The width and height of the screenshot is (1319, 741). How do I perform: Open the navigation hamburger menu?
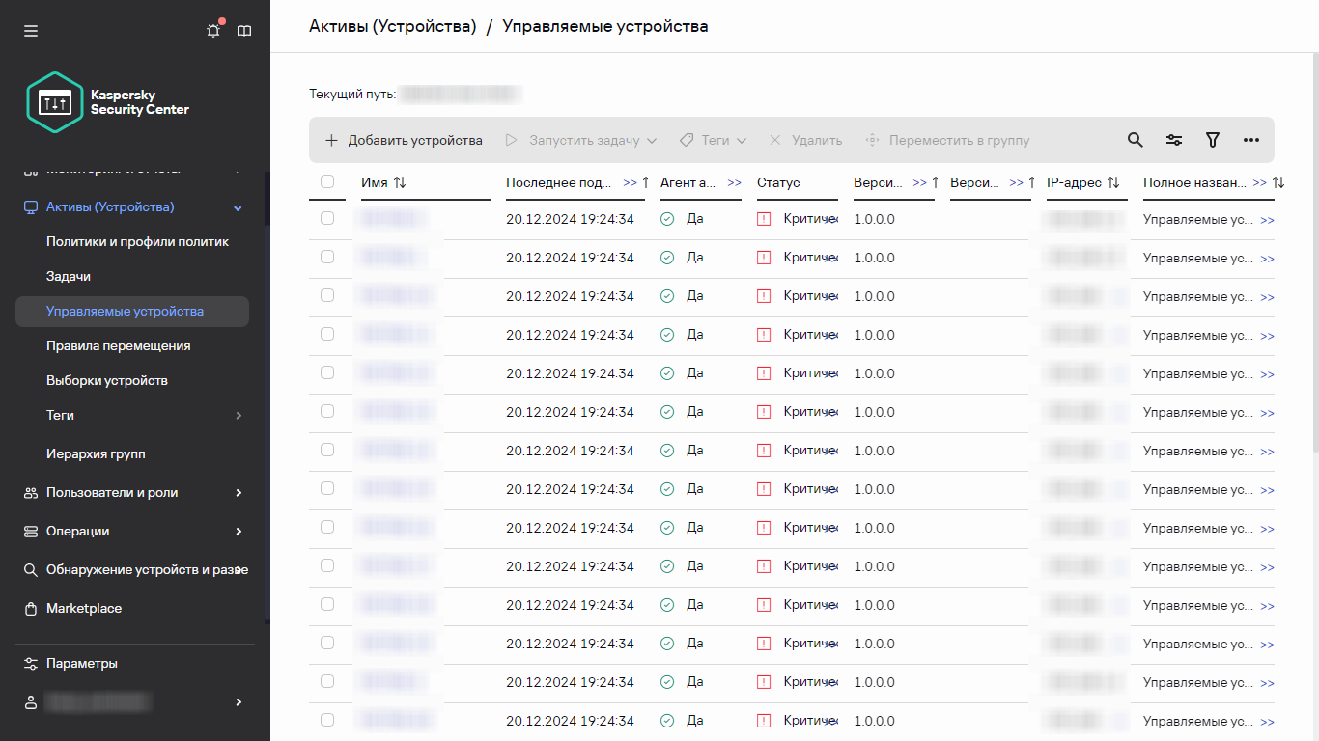click(30, 30)
